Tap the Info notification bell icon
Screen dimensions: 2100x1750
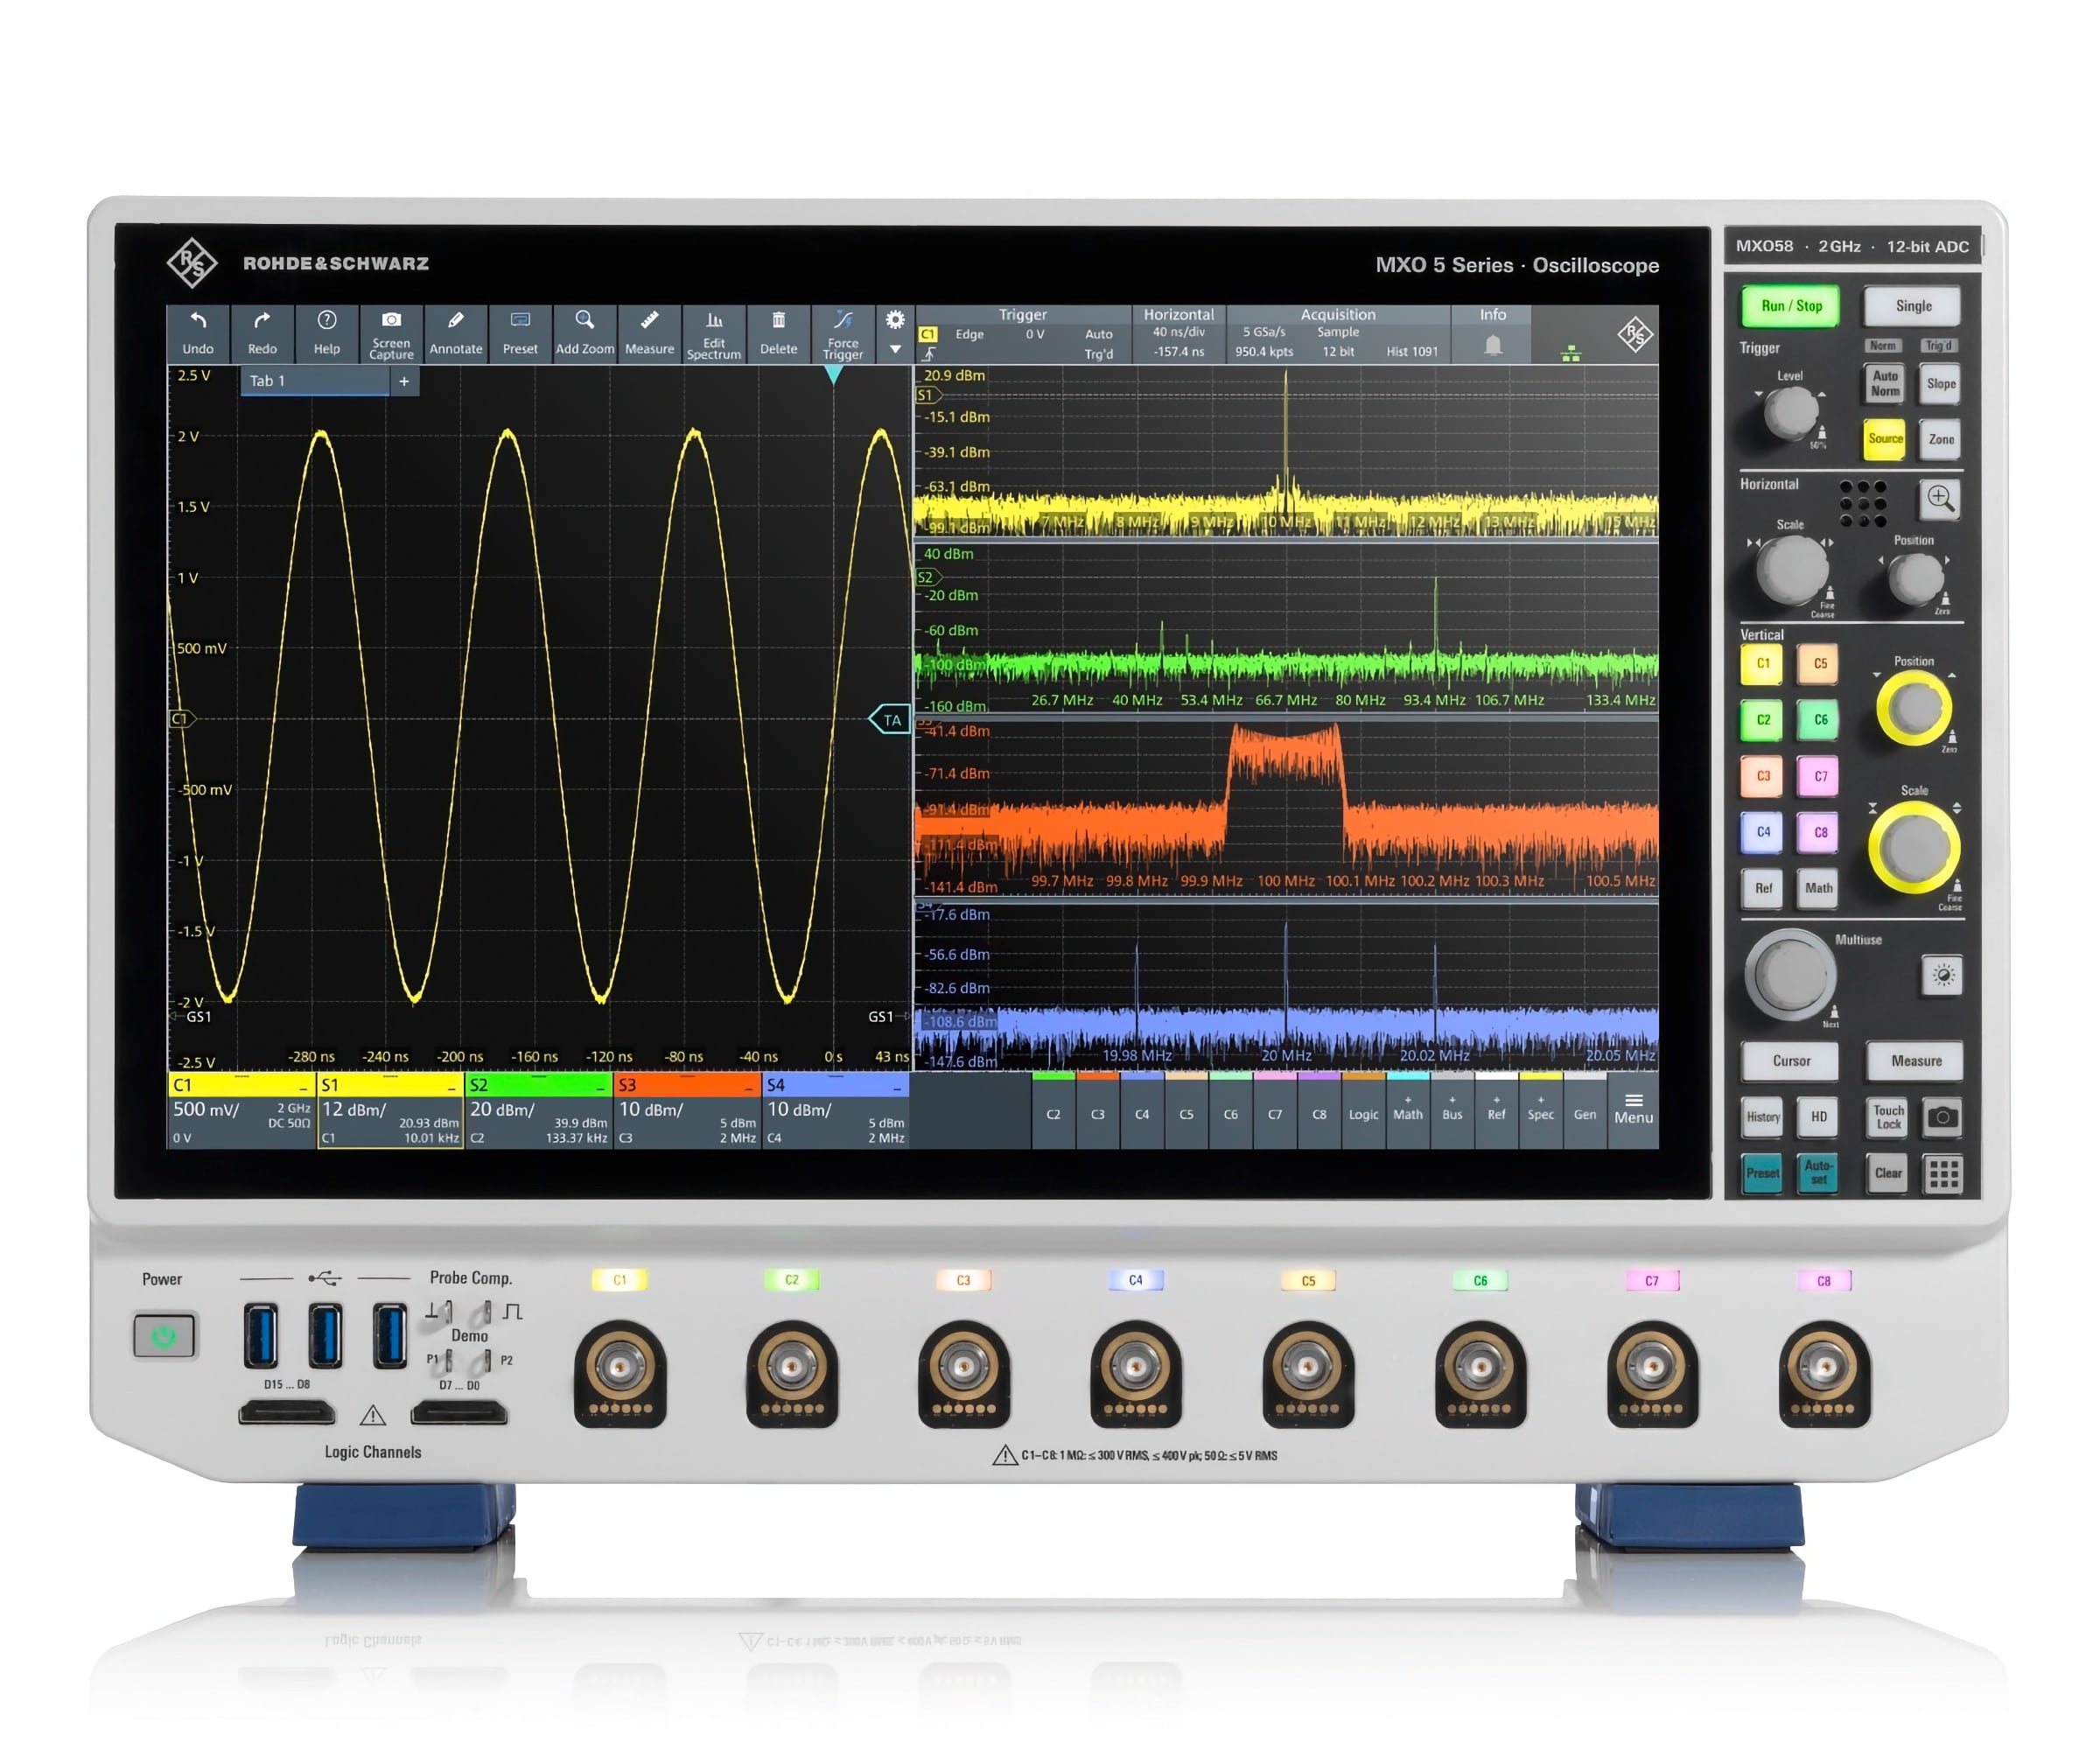coord(1493,345)
